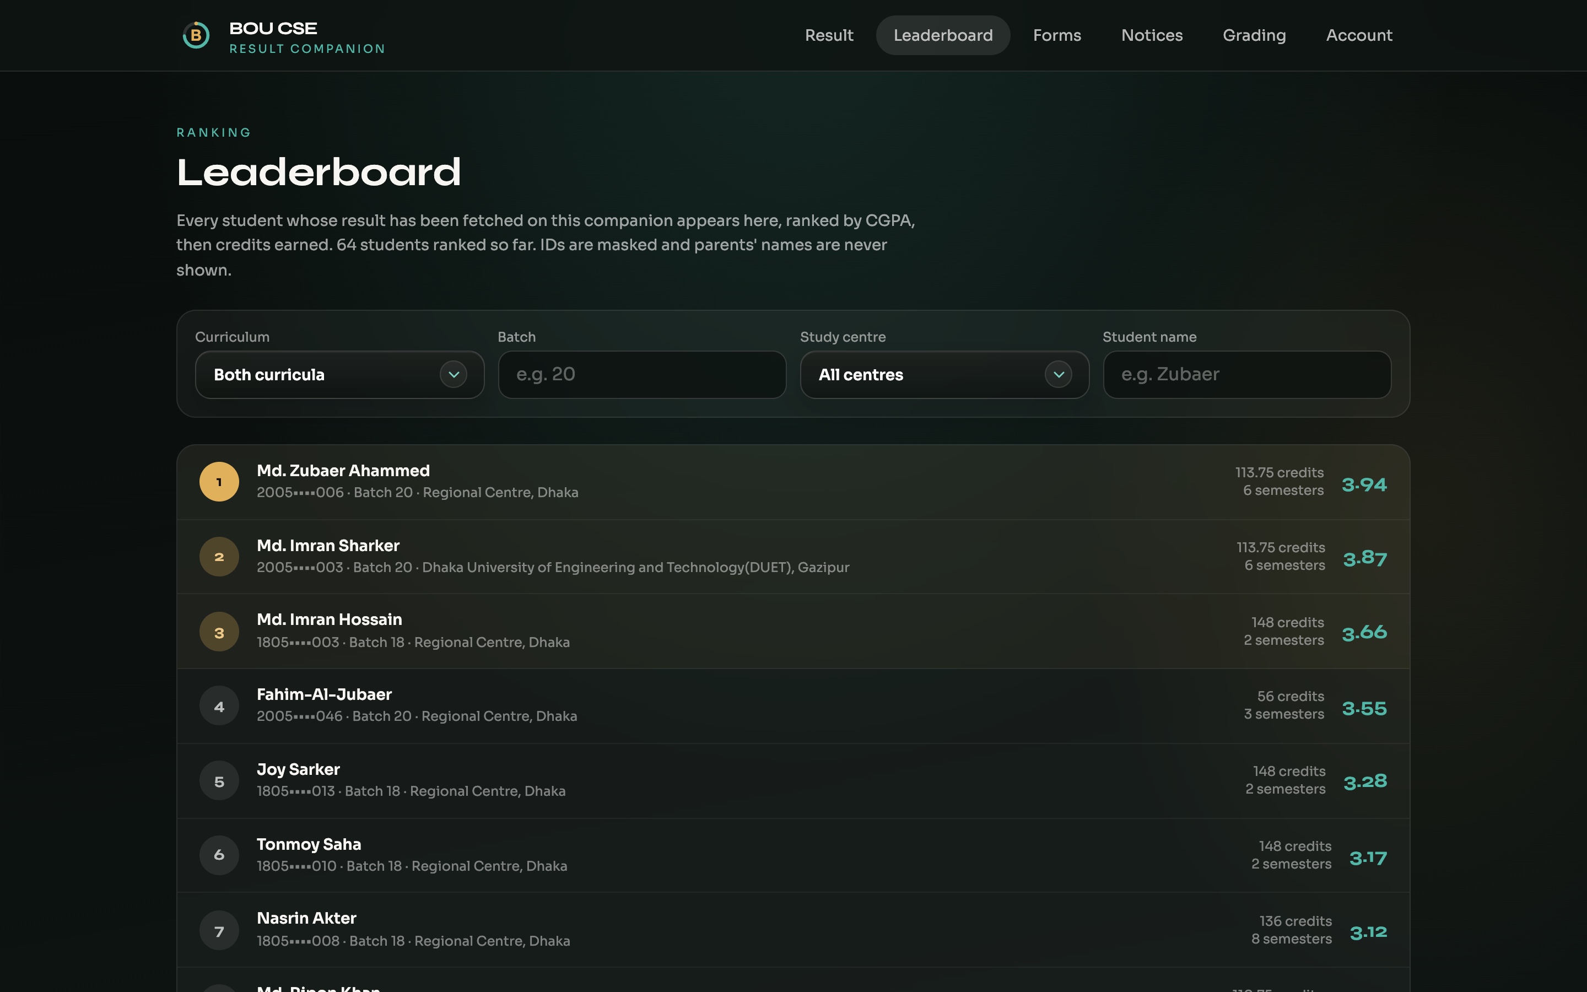Click rank 1 gold badge
Viewport: 1587px width, 992px height.
coord(219,482)
